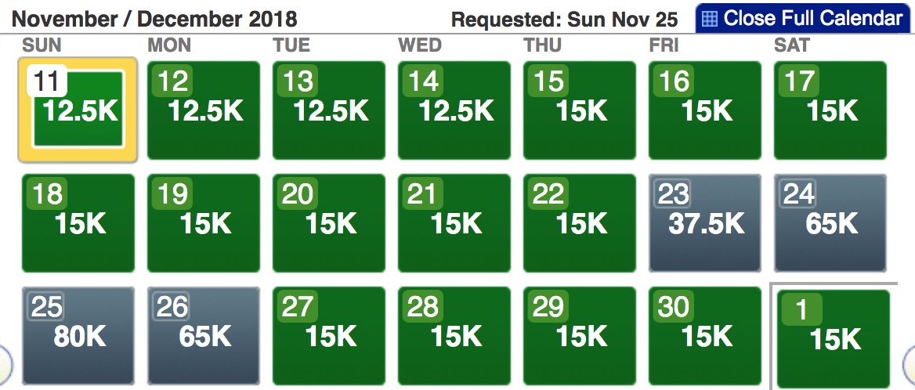
Task: Select Wednesday November 14 date cell
Action: click(454, 110)
